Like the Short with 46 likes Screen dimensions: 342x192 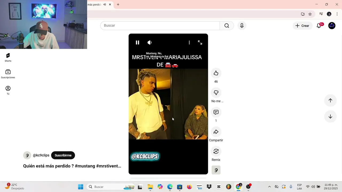pyautogui.click(x=216, y=73)
